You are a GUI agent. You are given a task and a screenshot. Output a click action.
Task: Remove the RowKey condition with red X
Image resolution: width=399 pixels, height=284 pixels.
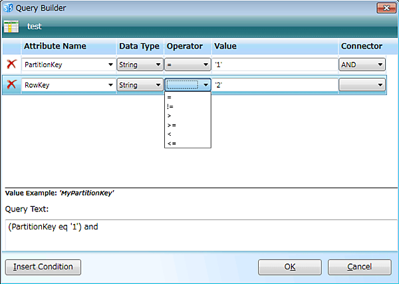[x=11, y=85]
